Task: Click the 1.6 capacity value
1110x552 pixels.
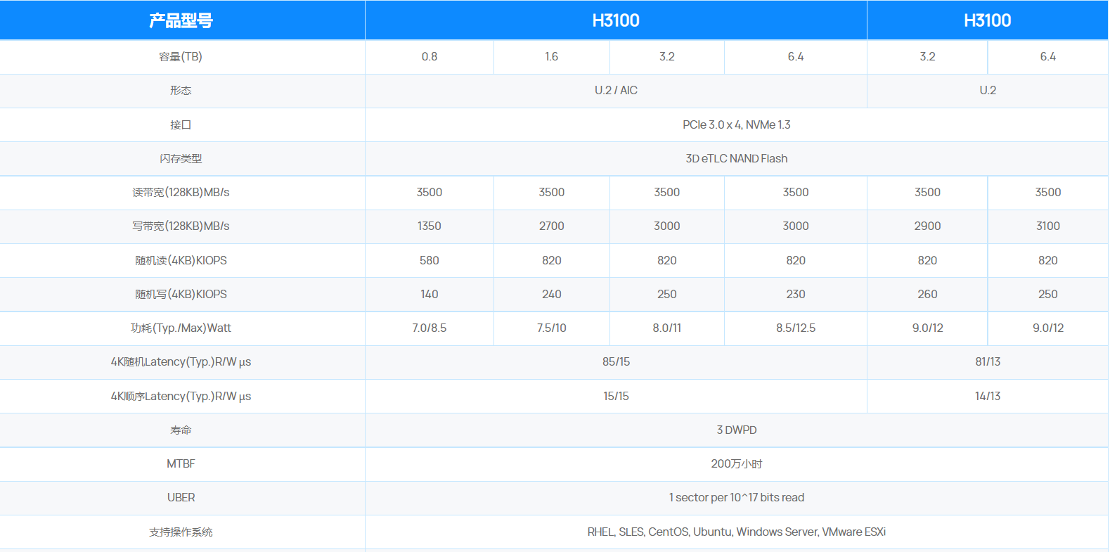Action: pyautogui.click(x=551, y=56)
